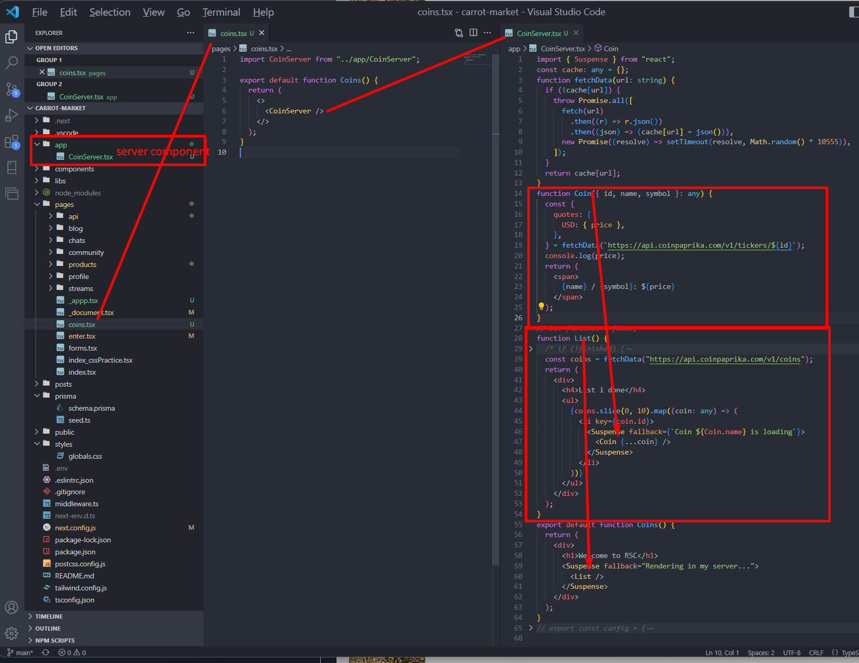The height and width of the screenshot is (663, 859).
Task: Expand the node_modules folder
Action: (x=114, y=193)
